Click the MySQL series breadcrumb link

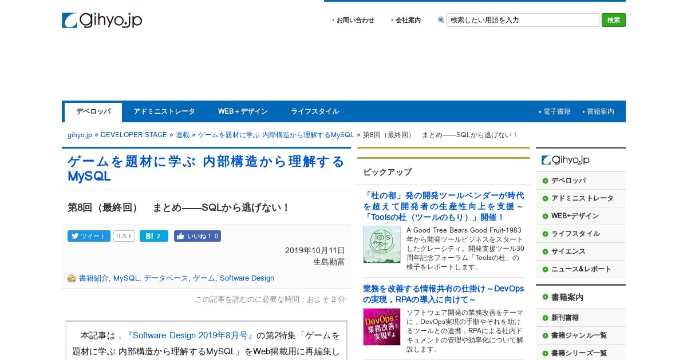tap(276, 135)
